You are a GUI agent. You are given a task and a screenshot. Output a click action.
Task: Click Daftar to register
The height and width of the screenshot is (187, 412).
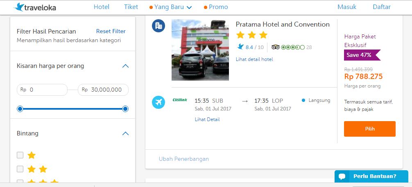point(382,7)
